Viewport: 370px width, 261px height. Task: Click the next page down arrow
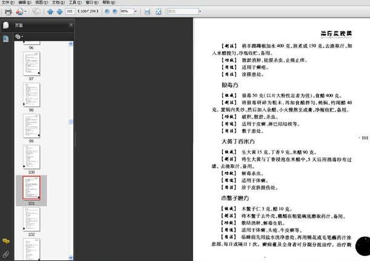tap(59, 12)
